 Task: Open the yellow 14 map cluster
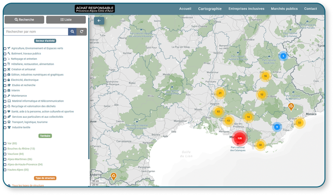pyautogui.click(x=248, y=117)
